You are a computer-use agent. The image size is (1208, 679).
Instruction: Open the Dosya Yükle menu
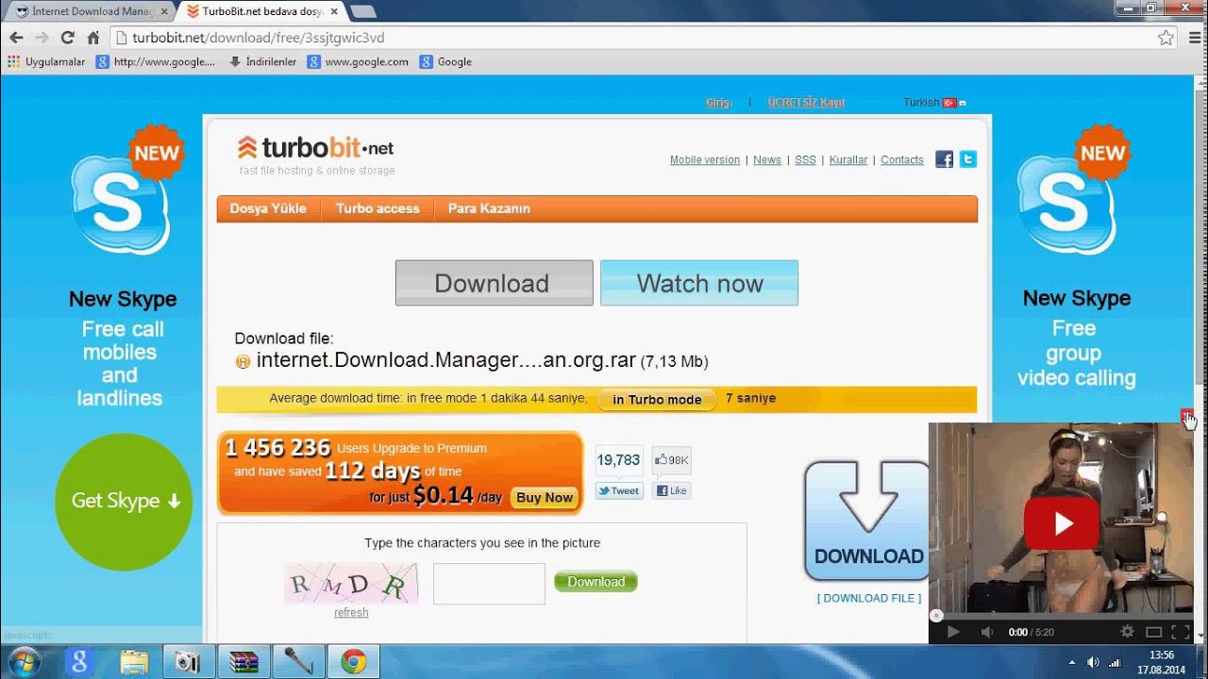click(268, 208)
